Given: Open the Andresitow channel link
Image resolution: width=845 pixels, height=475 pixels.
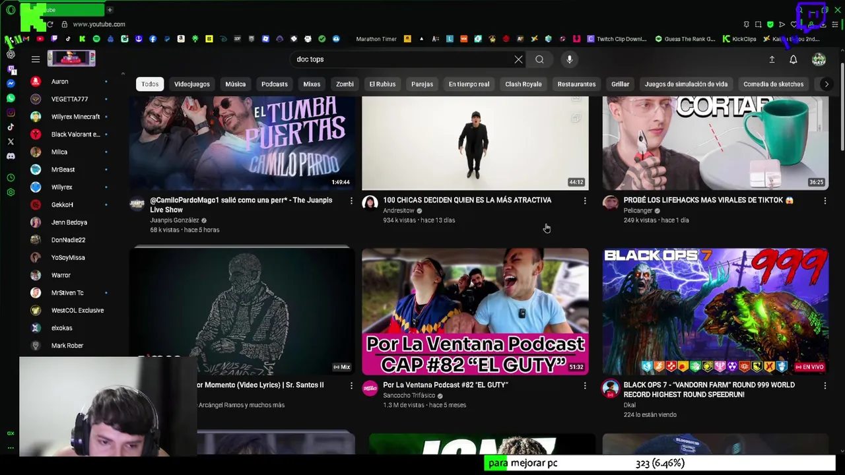Looking at the screenshot, I should click(399, 210).
